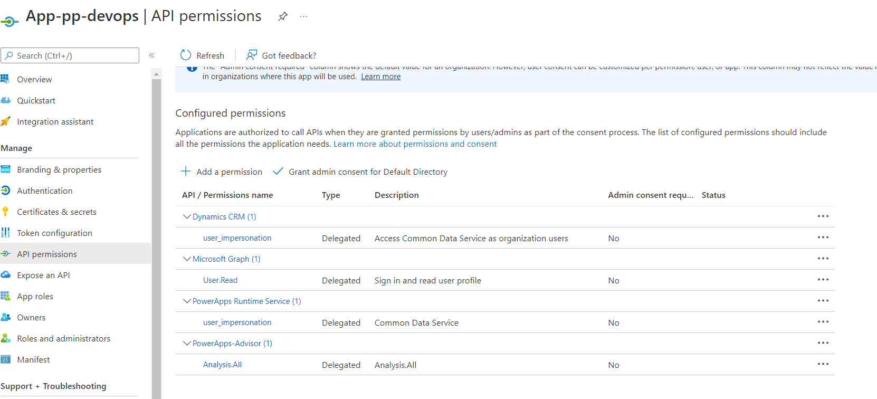
Task: Open Got feedback icon
Action: (x=252, y=55)
